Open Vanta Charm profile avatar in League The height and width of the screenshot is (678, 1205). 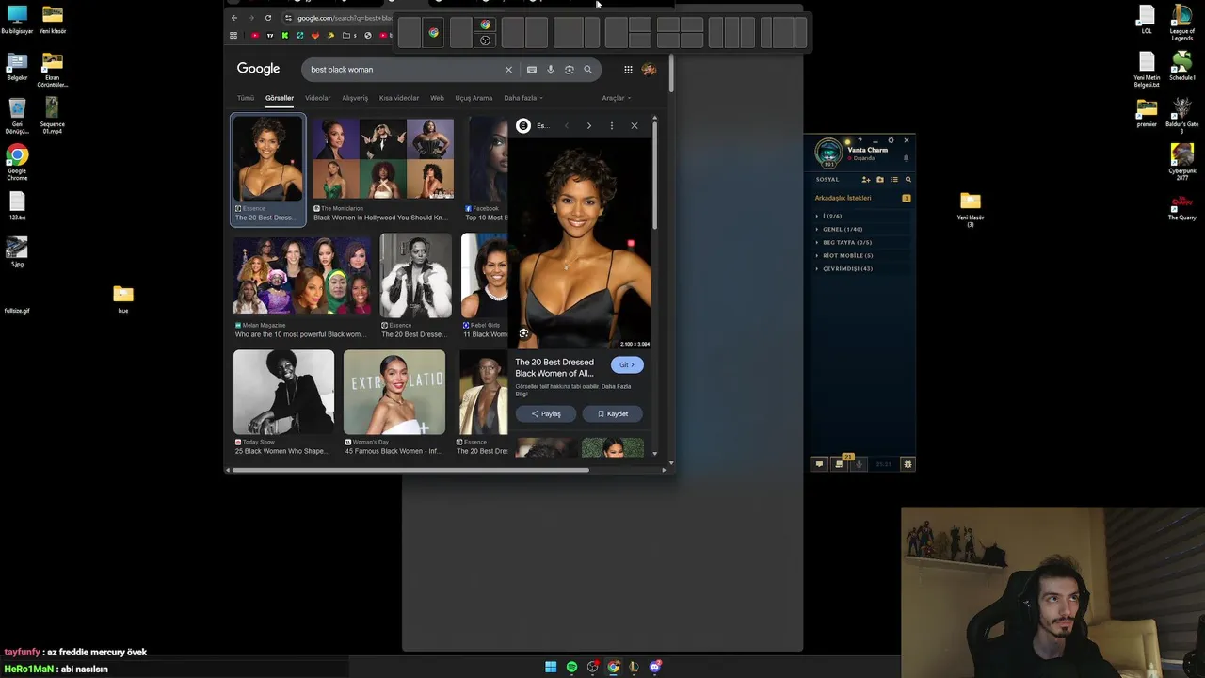point(828,153)
